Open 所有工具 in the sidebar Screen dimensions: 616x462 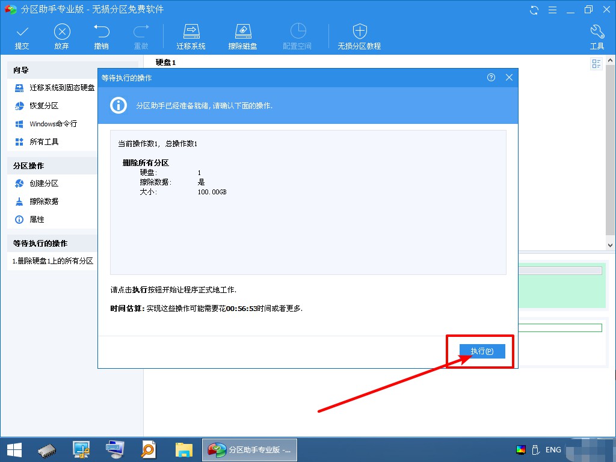(37, 142)
